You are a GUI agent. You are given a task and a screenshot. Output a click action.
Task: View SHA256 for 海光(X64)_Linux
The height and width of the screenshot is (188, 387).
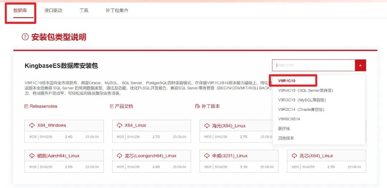[221, 137]
